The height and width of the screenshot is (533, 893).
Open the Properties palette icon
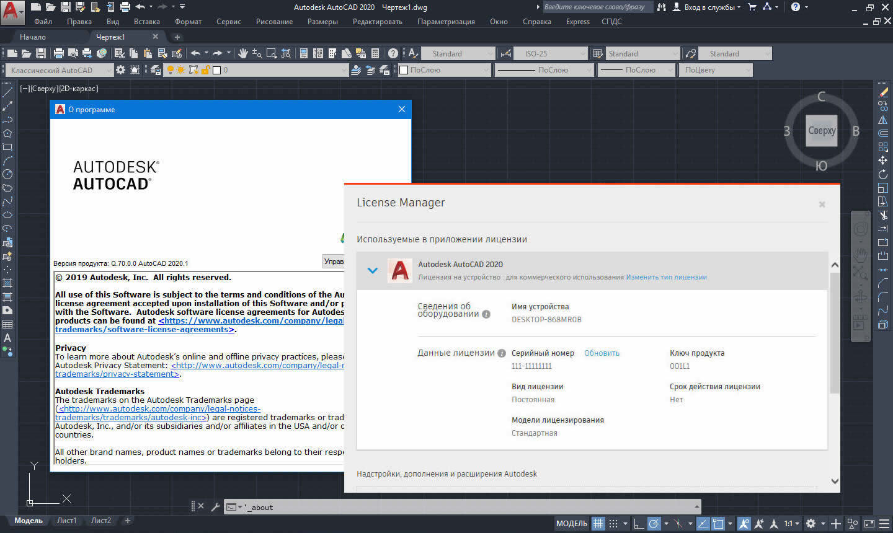coord(304,53)
